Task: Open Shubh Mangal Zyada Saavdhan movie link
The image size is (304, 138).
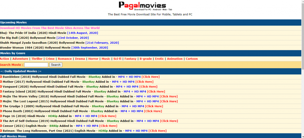Action: pyautogui.click(x=42, y=43)
